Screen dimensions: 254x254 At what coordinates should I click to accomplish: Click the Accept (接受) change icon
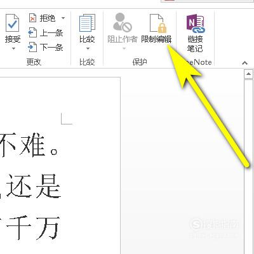click(x=12, y=23)
